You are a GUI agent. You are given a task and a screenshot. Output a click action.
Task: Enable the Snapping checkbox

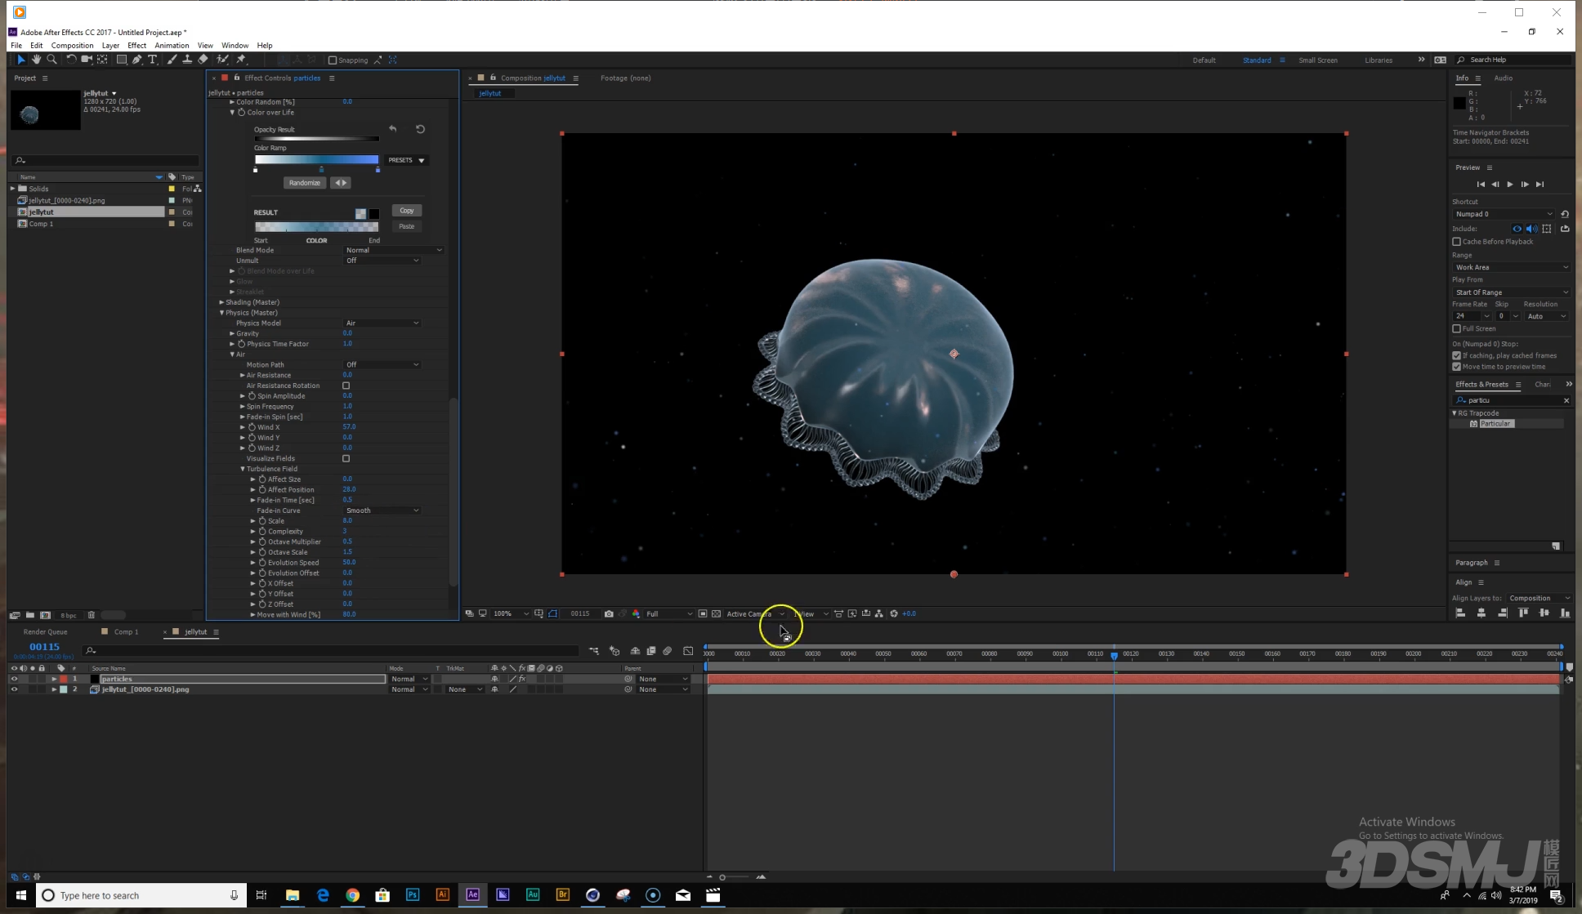[333, 60]
